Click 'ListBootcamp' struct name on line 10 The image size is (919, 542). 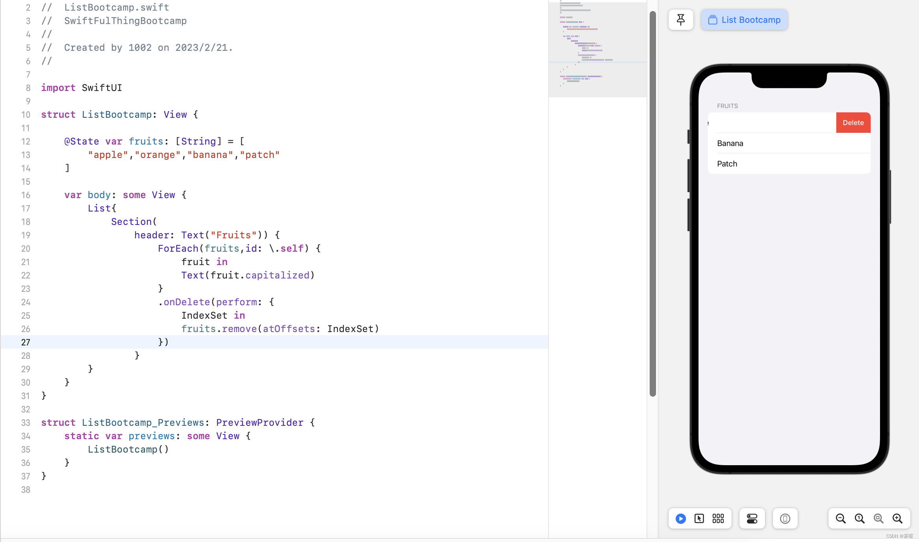coord(117,115)
